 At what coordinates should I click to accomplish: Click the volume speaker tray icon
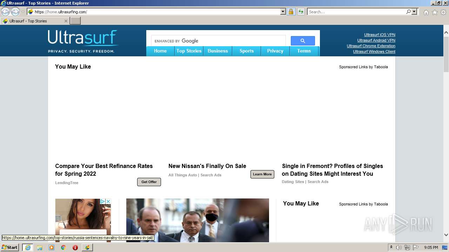coord(399,247)
